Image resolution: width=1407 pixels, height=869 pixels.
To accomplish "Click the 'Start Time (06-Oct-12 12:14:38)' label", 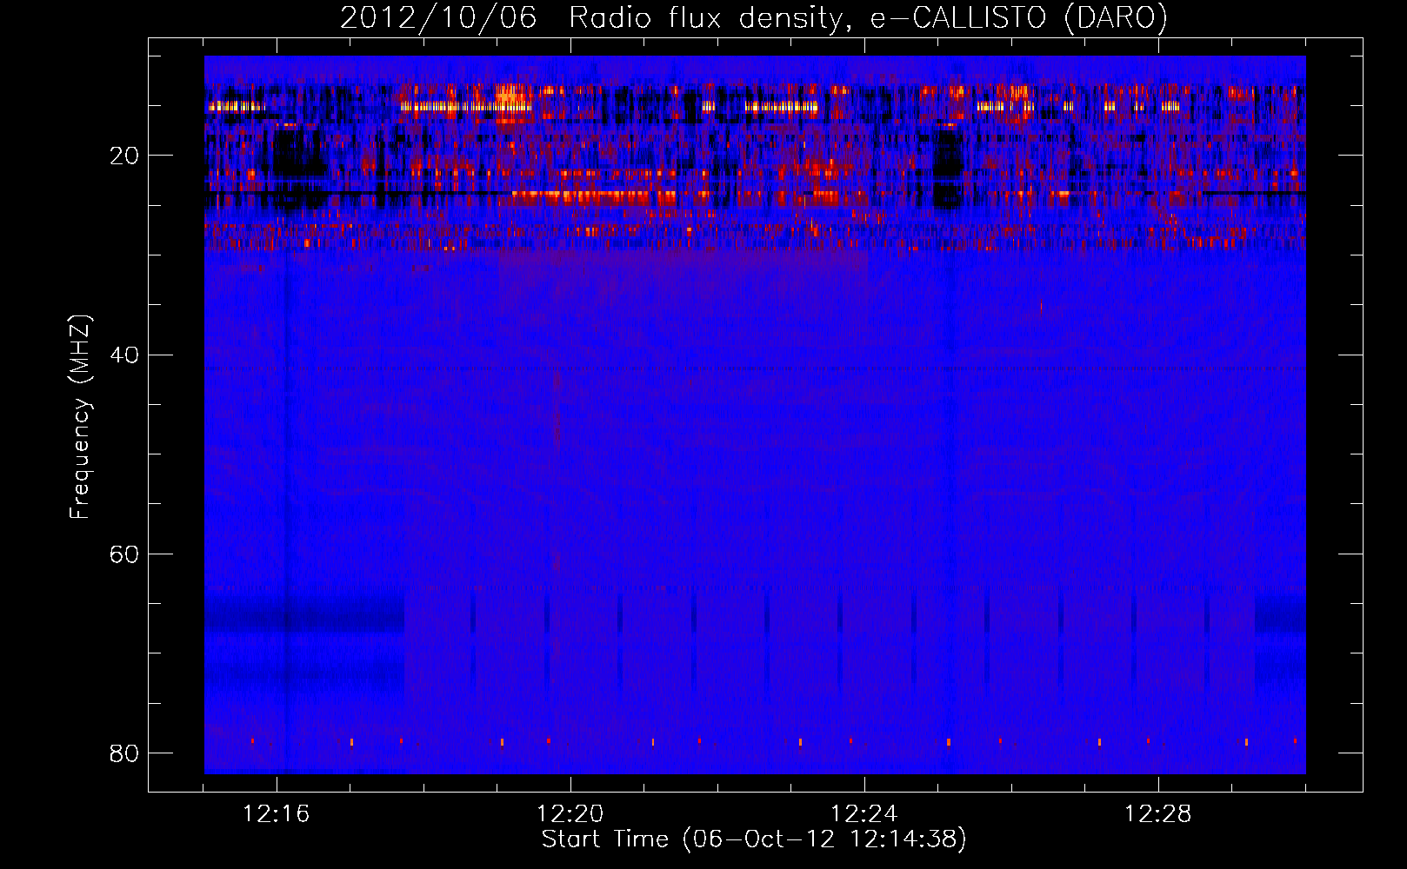I will [x=754, y=839].
